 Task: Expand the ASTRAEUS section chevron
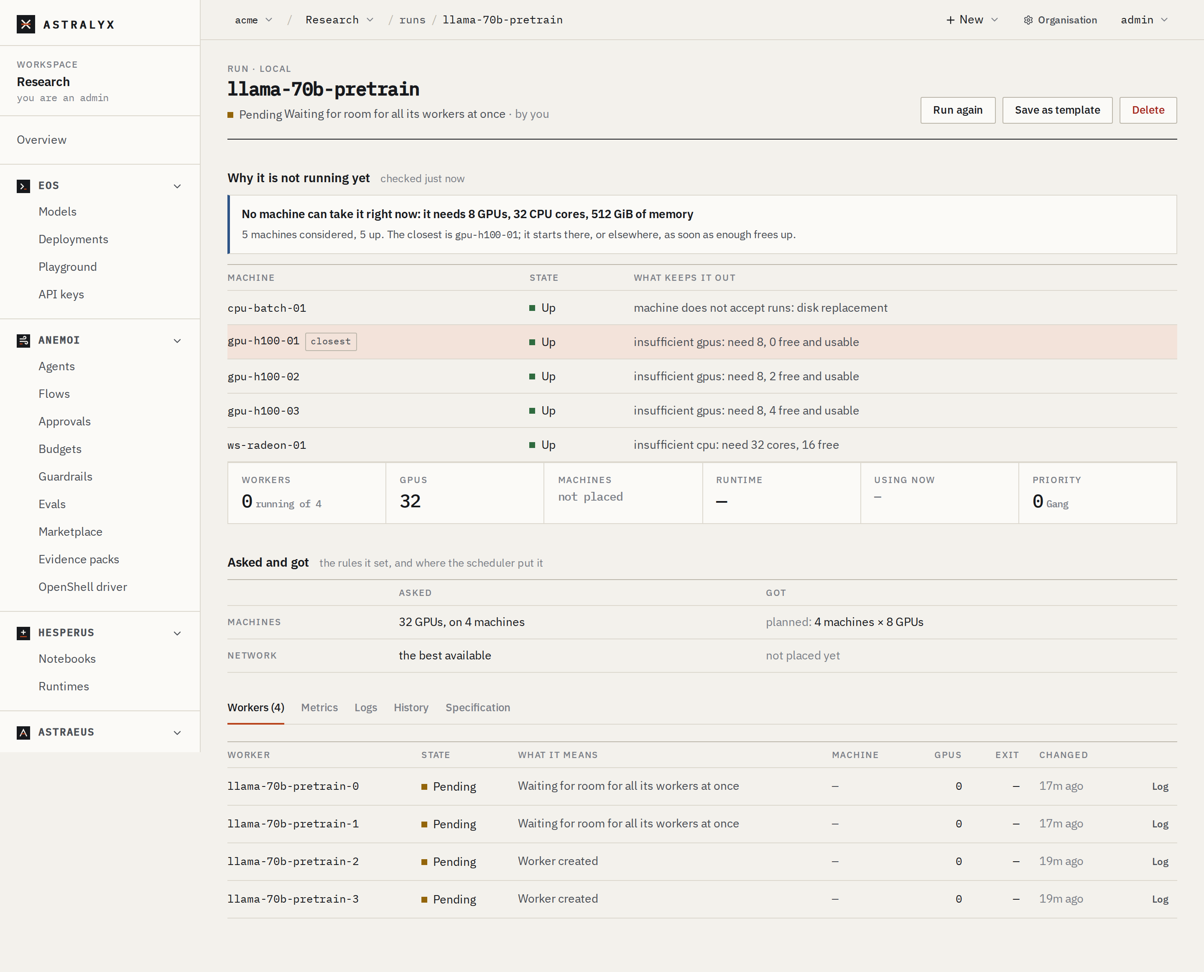[178, 733]
